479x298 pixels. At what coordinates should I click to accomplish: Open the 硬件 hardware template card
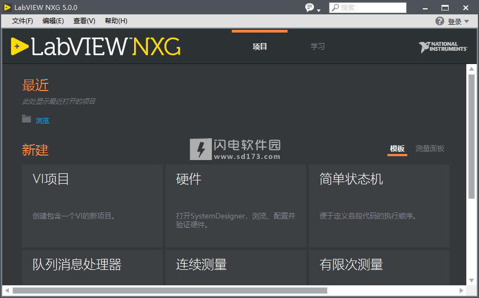(x=236, y=206)
